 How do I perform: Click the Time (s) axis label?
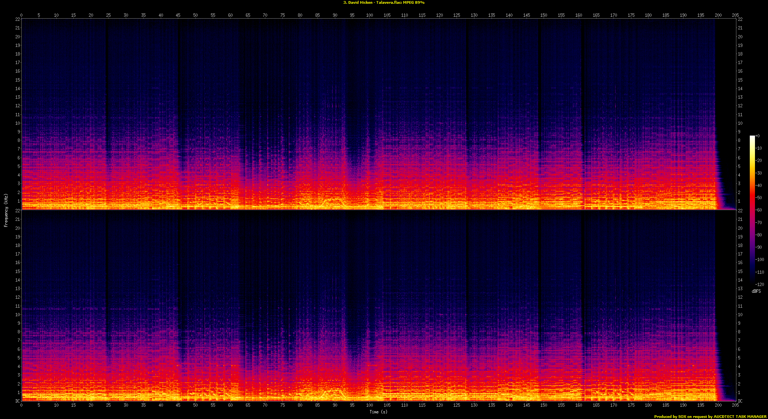pos(378,412)
